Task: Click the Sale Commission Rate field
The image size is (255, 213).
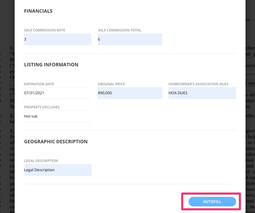Action: [x=57, y=39]
